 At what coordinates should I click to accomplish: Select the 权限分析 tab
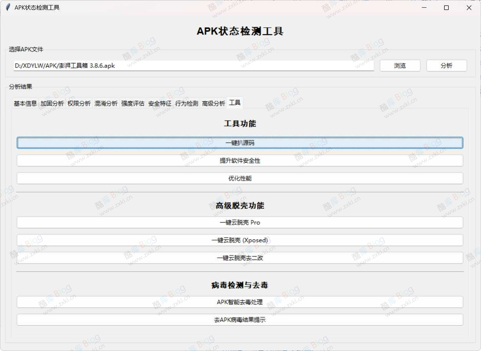(79, 102)
